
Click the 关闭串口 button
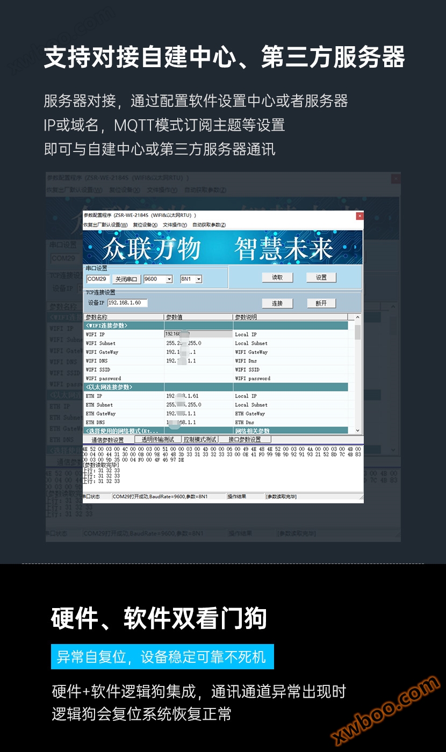(126, 279)
